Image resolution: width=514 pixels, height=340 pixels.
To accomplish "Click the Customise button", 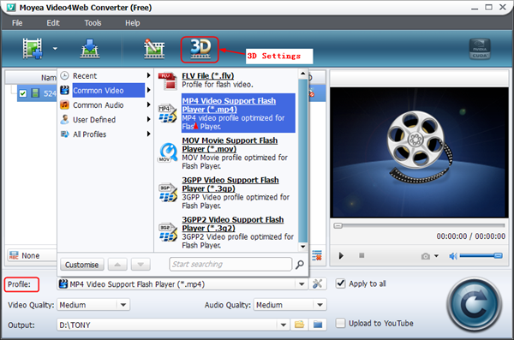I will click(x=81, y=265).
